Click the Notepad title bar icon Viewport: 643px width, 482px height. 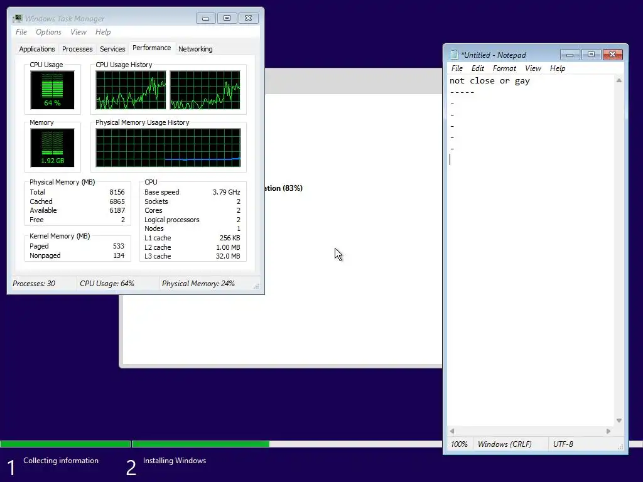[454, 55]
